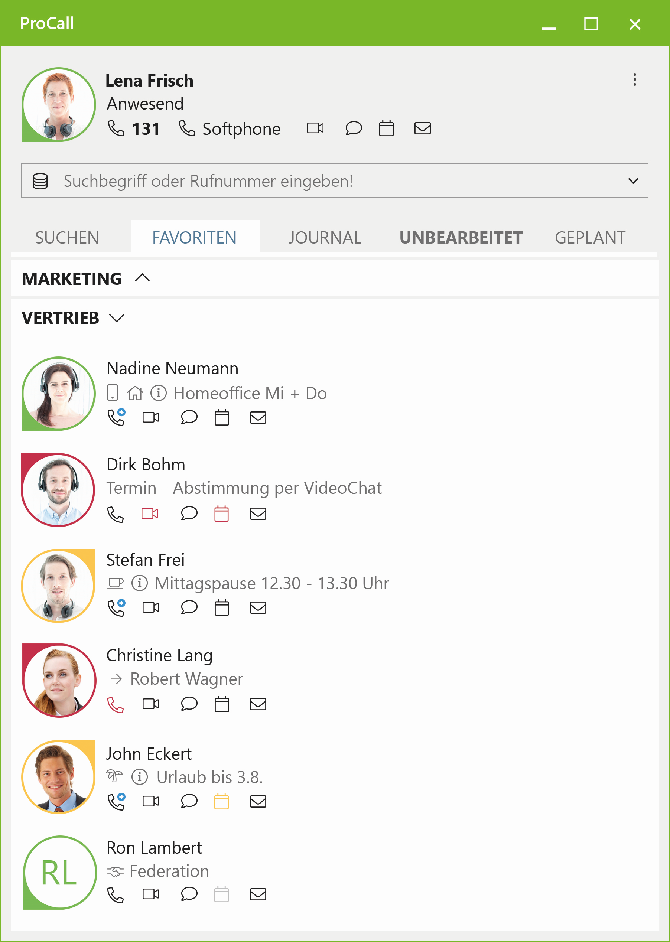Viewport: 670px width, 942px height.
Task: Open Dirk Bohm's red calendar appointment icon
Action: point(222,514)
